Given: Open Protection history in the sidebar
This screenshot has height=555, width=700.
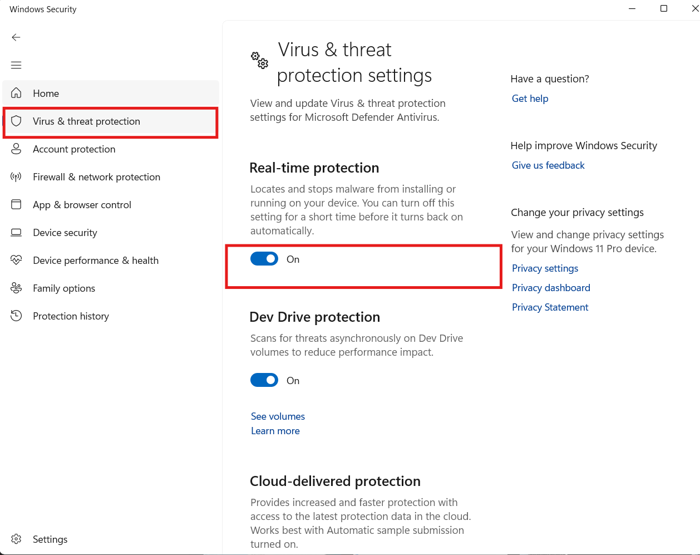Looking at the screenshot, I should (x=71, y=316).
